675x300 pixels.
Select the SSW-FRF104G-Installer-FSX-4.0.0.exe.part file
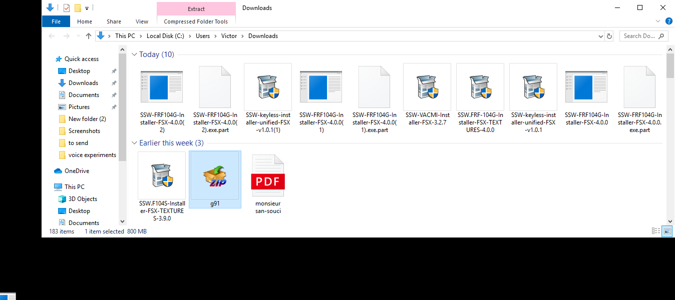639,99
